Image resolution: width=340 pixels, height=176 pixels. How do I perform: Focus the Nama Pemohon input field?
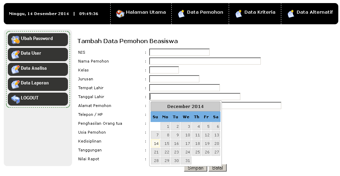[205, 61]
